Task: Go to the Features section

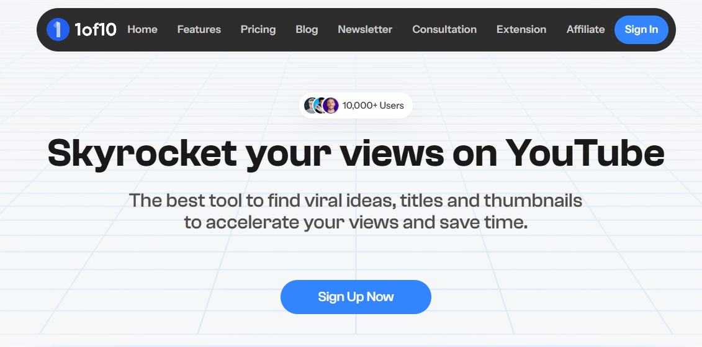Action: pyautogui.click(x=199, y=29)
